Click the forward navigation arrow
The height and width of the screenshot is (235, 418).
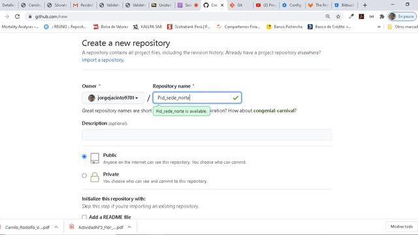[7, 16]
